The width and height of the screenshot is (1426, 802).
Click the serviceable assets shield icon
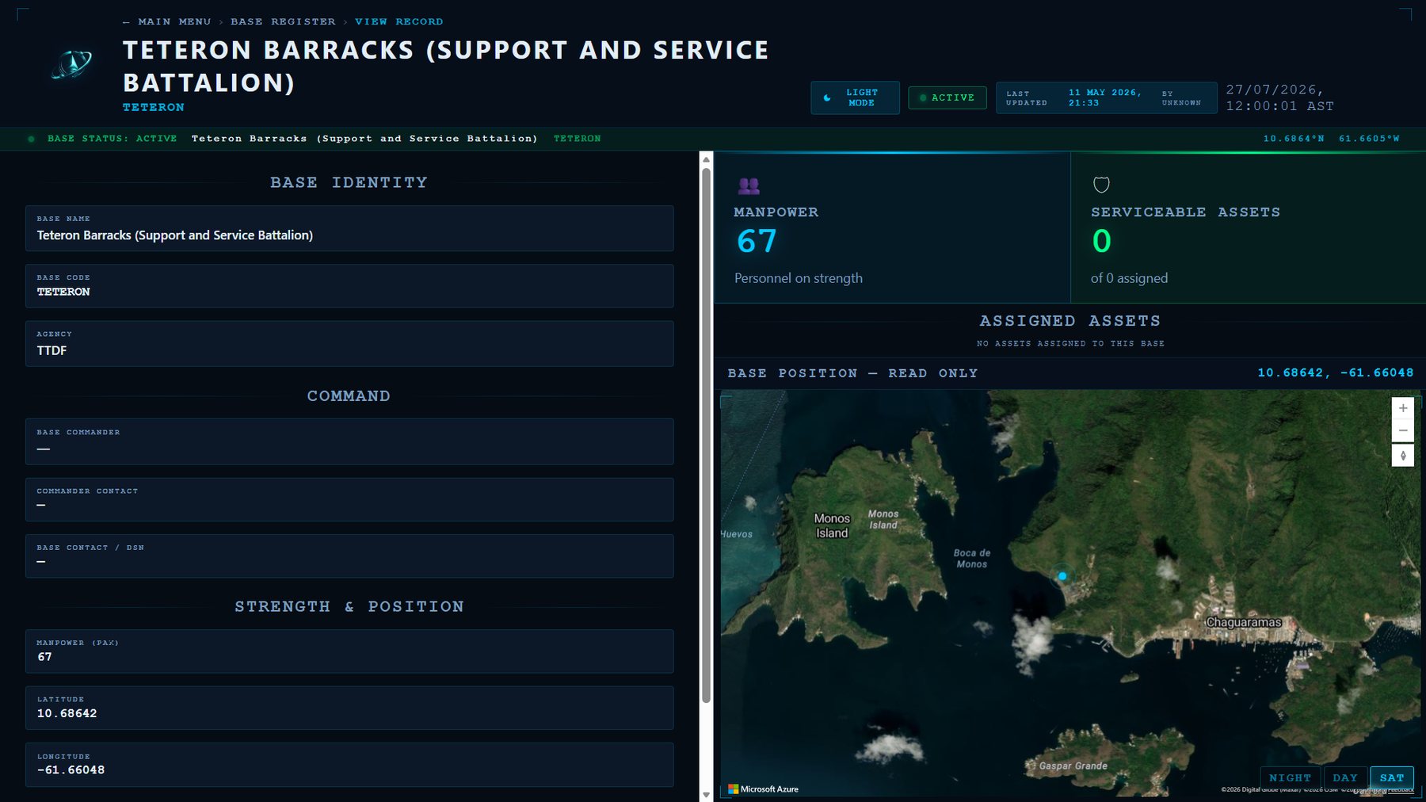point(1101,185)
